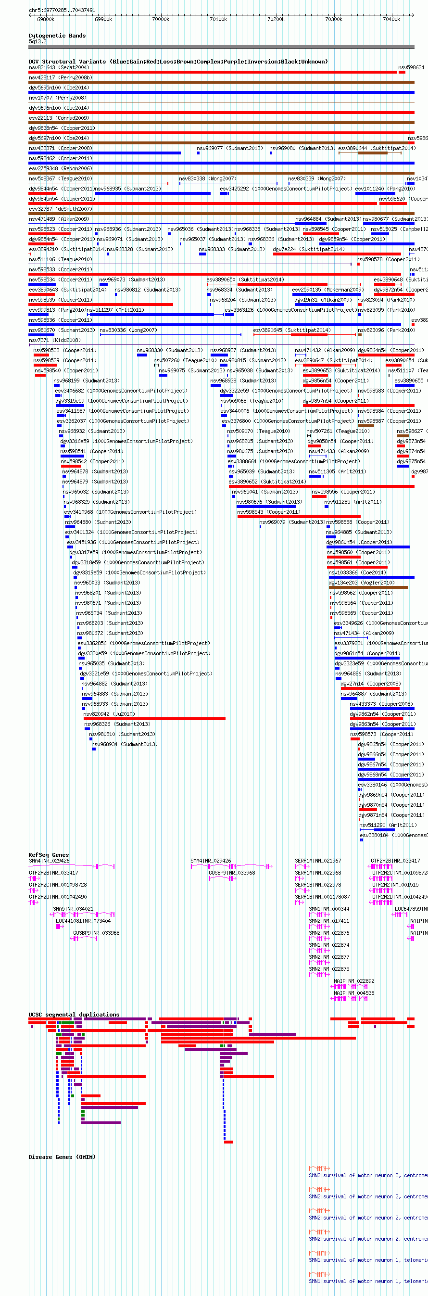Click the grey 5q13.2 cytogenetic band bar
The image size is (428, 1296).
(x=221, y=47)
